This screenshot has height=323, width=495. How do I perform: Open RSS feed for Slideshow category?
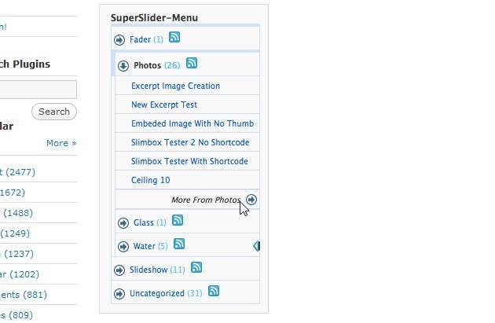196,268
